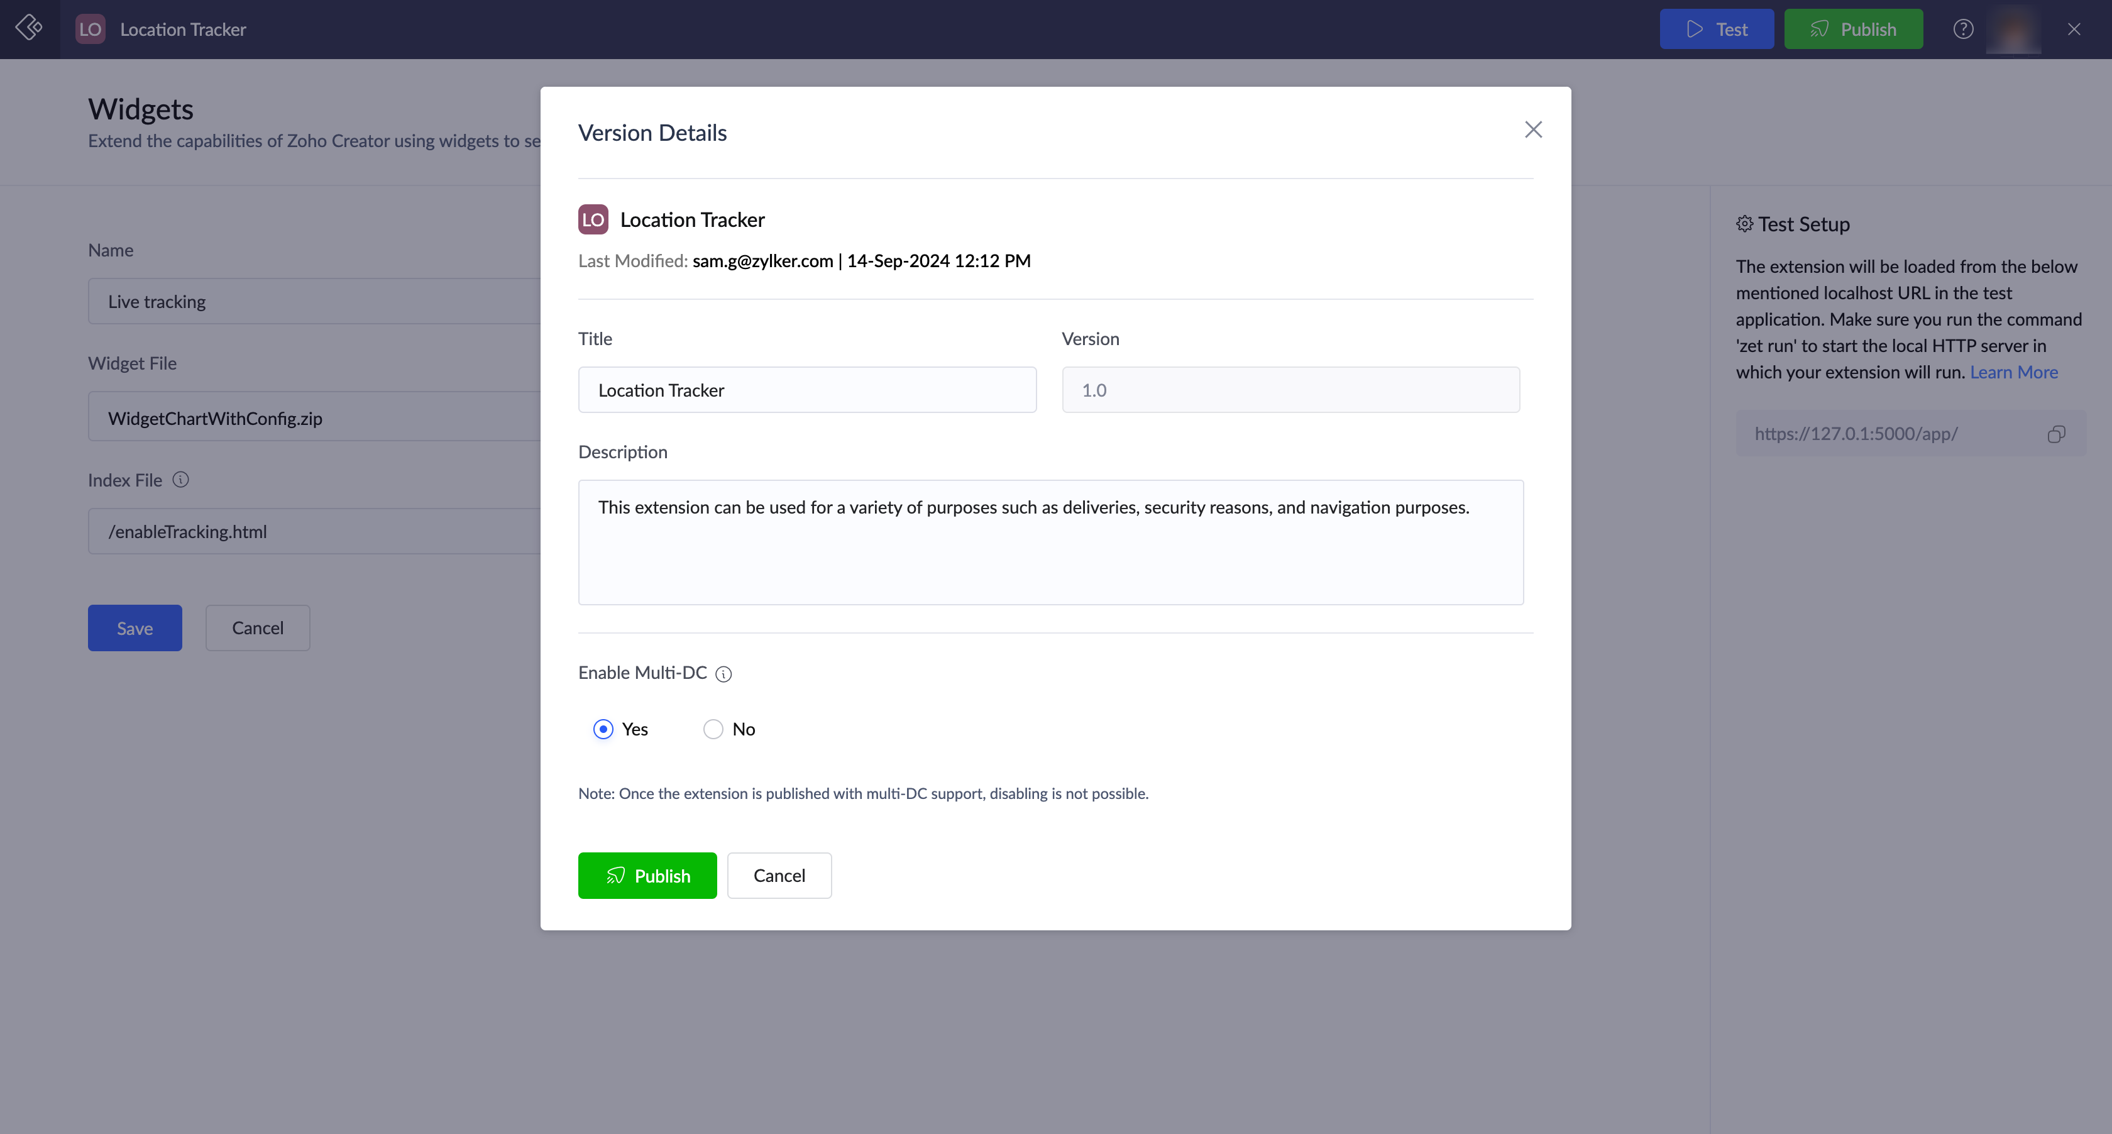Screen dimensions: 2112x1134
Task: Copy the localhost URL with copy icon
Action: [x=2055, y=434]
